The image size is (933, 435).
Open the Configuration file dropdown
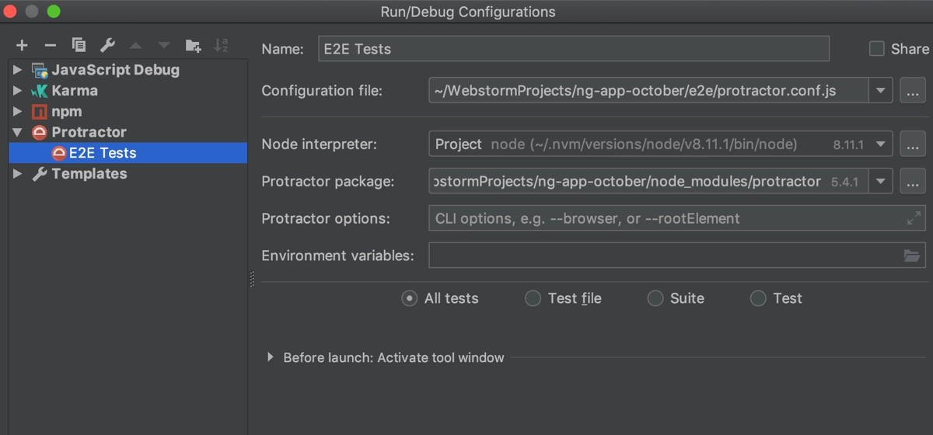point(880,90)
